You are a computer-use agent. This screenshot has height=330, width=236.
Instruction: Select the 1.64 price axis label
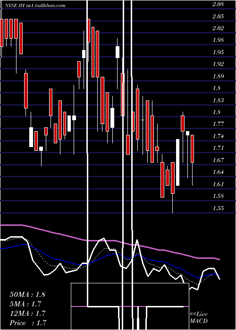218,172
